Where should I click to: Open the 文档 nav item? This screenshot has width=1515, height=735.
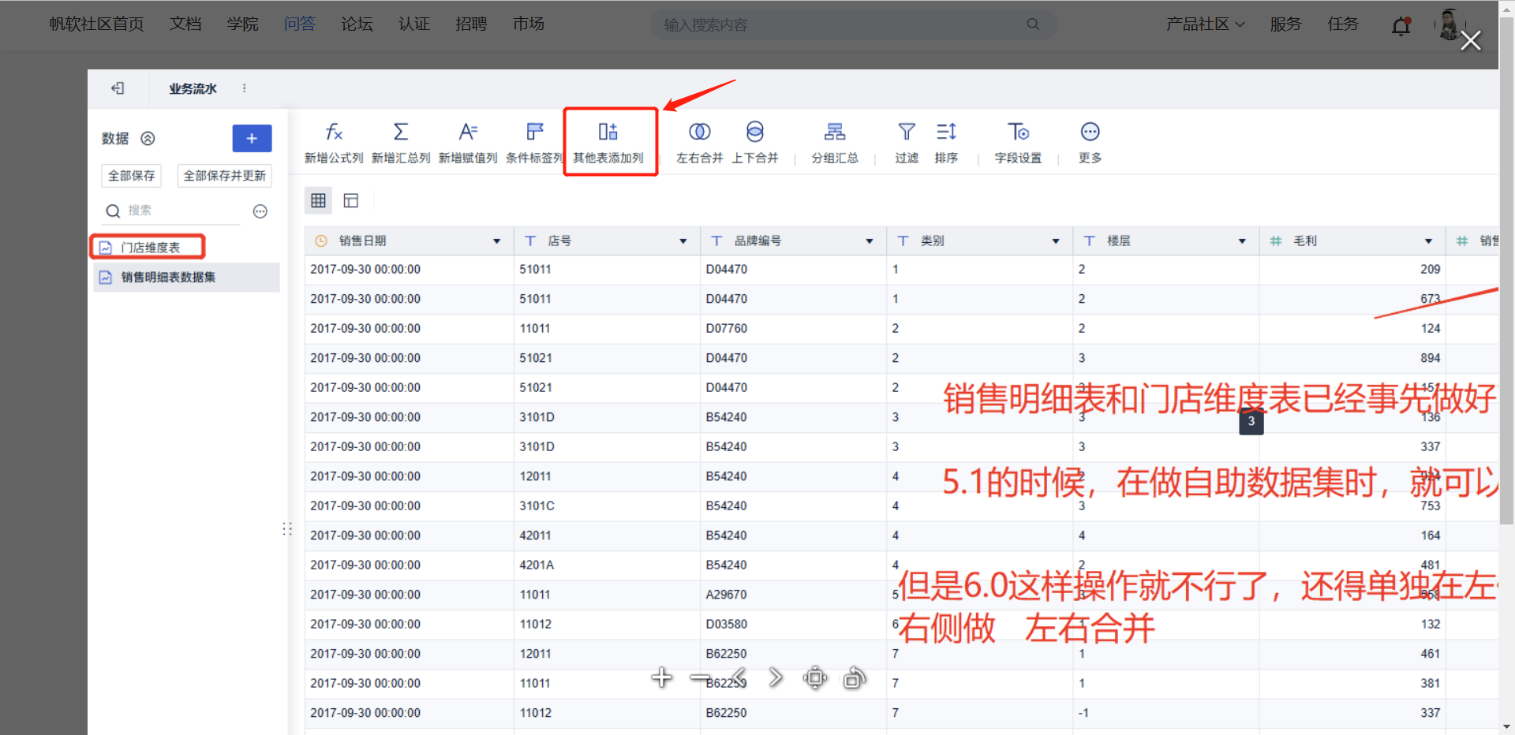(185, 24)
